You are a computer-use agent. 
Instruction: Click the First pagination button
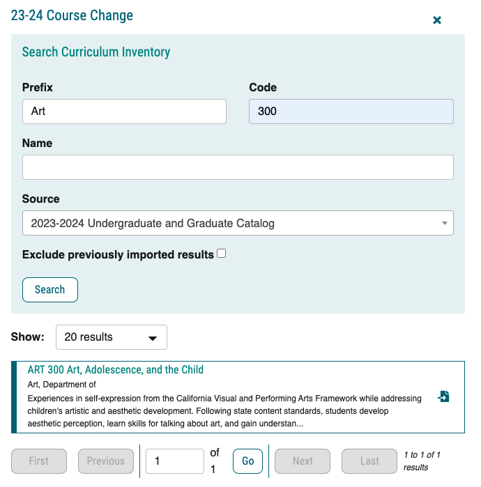(39, 461)
